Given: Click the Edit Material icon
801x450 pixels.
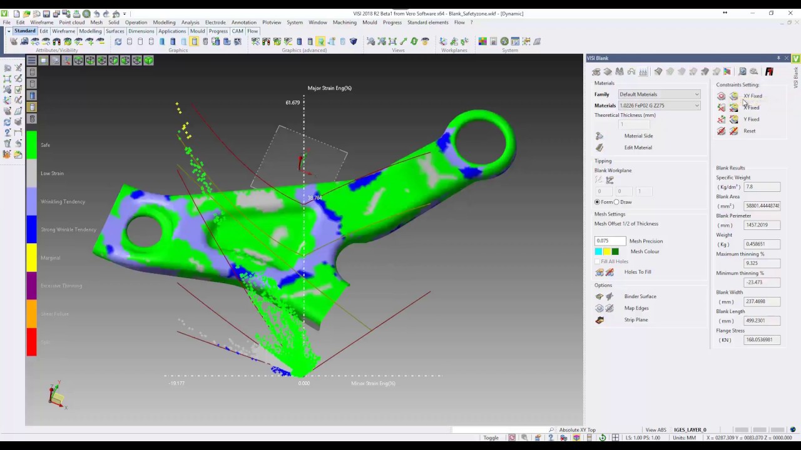Looking at the screenshot, I should [x=599, y=147].
